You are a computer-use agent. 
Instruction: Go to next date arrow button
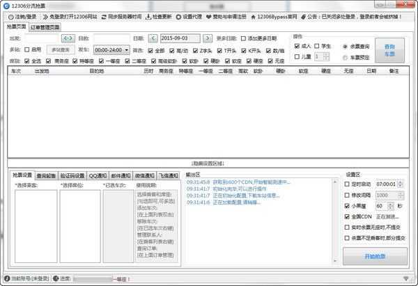click(x=208, y=38)
